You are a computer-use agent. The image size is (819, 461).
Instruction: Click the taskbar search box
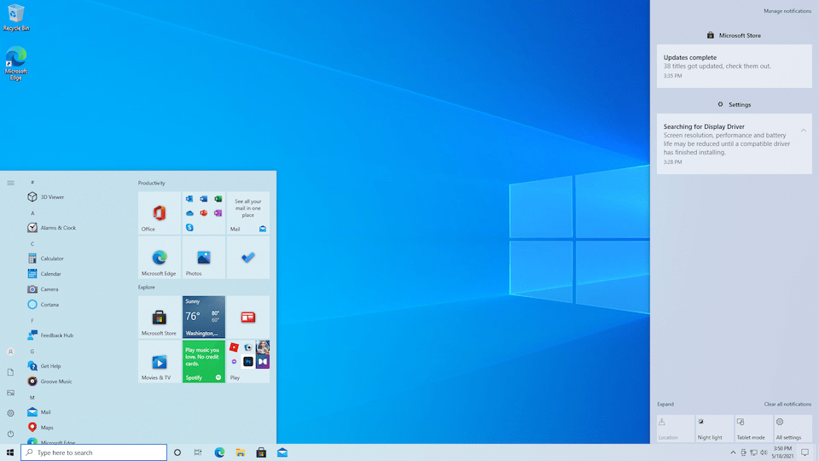(x=94, y=452)
